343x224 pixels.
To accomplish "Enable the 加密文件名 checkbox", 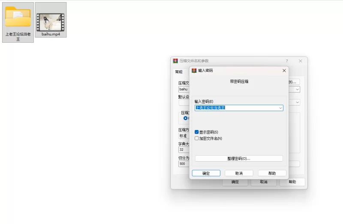I will click(197, 139).
